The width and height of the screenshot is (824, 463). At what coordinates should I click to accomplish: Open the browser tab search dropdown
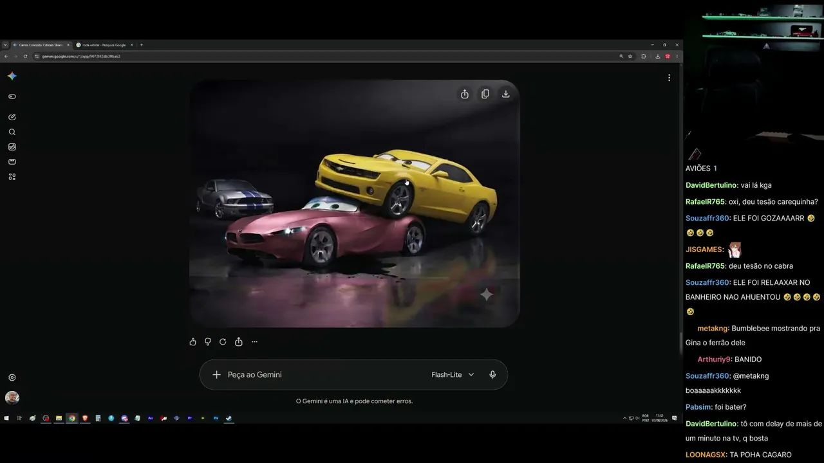[x=5, y=45]
